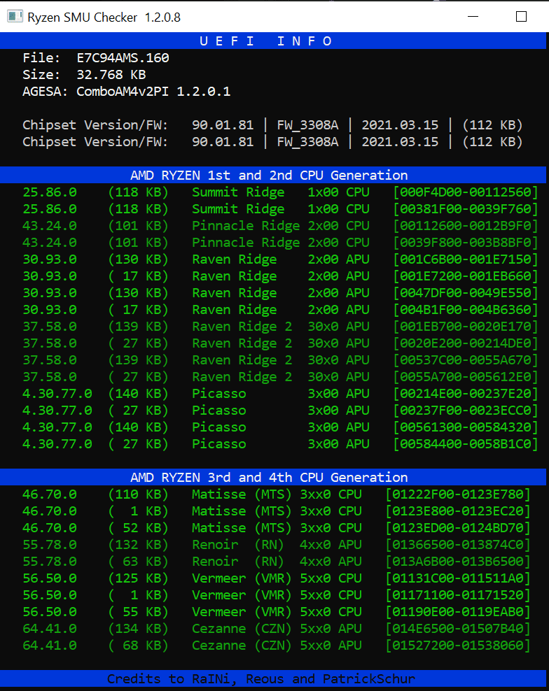Click address range [00537C00-0055A670]

pos(466,359)
